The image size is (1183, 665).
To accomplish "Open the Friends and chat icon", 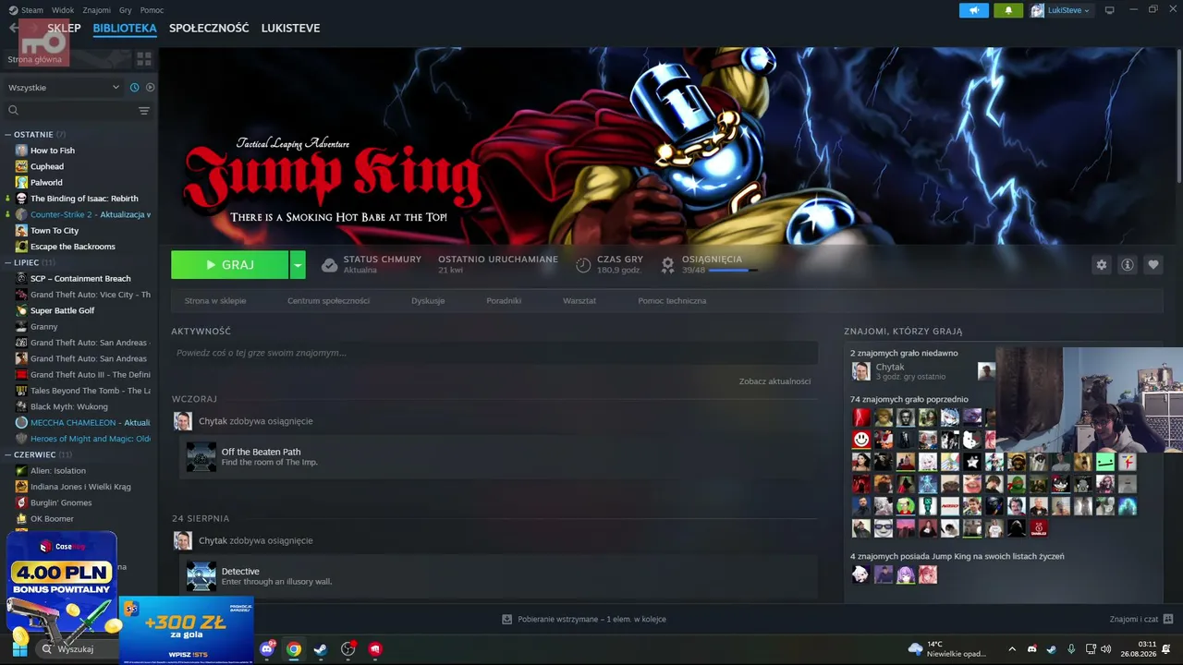I will coord(1168,619).
